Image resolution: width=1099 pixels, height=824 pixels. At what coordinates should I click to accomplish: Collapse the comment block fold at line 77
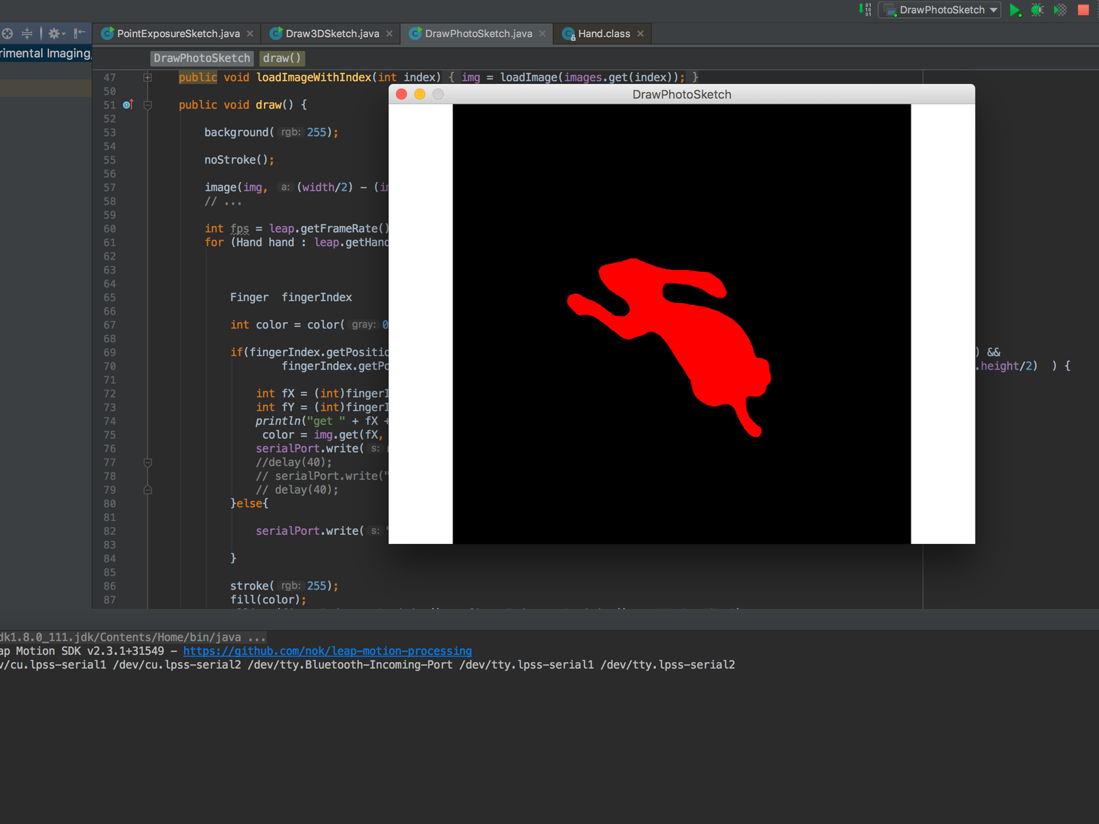click(147, 463)
